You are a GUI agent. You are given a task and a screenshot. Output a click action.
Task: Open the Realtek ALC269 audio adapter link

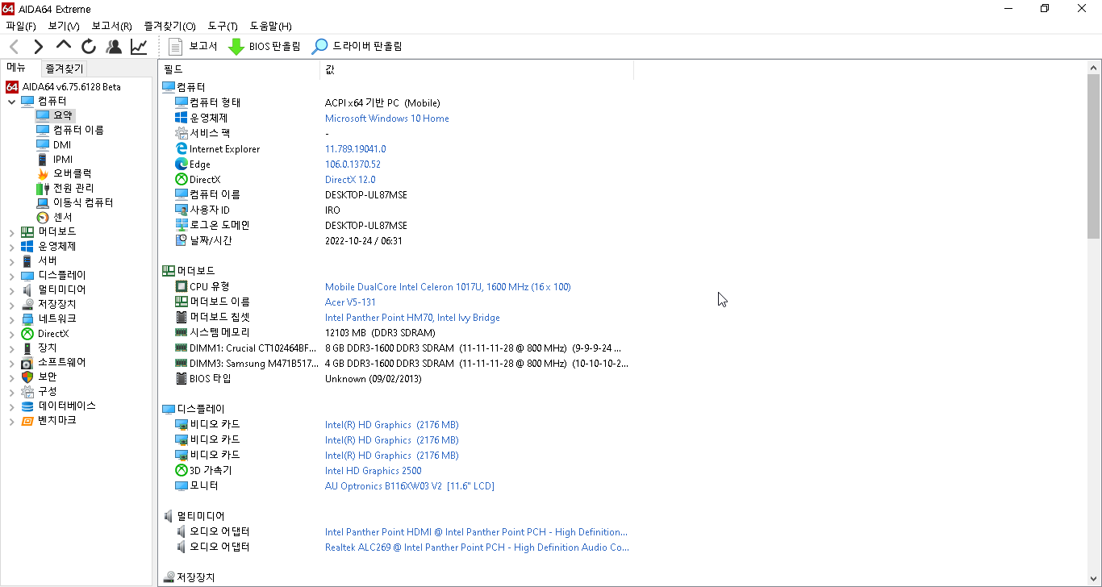point(477,547)
